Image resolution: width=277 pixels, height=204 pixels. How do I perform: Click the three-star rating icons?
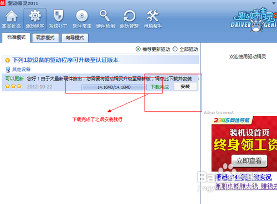(x=13, y=86)
